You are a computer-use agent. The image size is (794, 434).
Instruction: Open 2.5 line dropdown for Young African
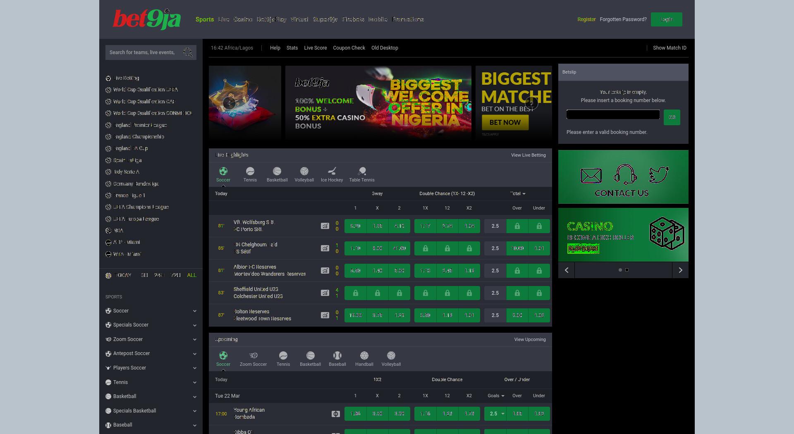point(495,414)
